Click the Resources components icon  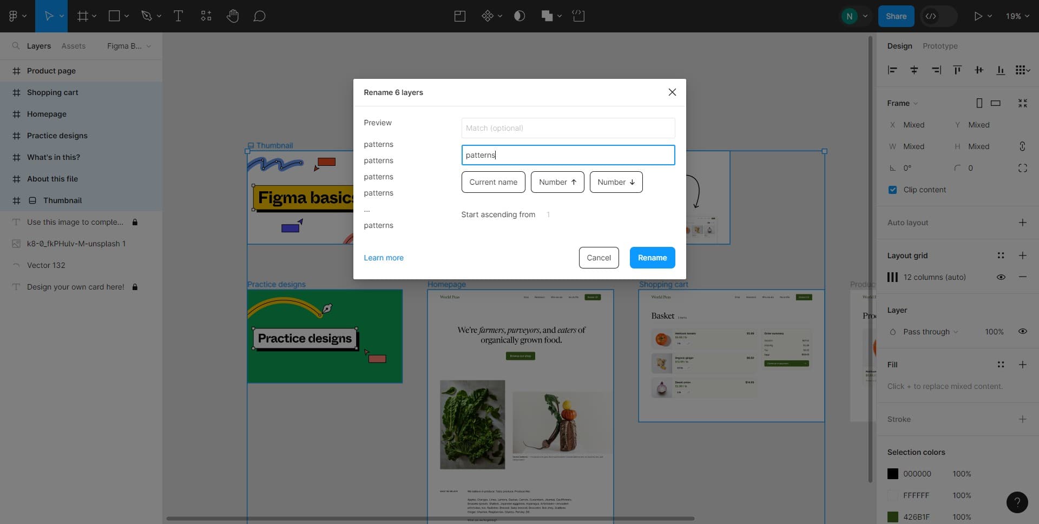(206, 16)
